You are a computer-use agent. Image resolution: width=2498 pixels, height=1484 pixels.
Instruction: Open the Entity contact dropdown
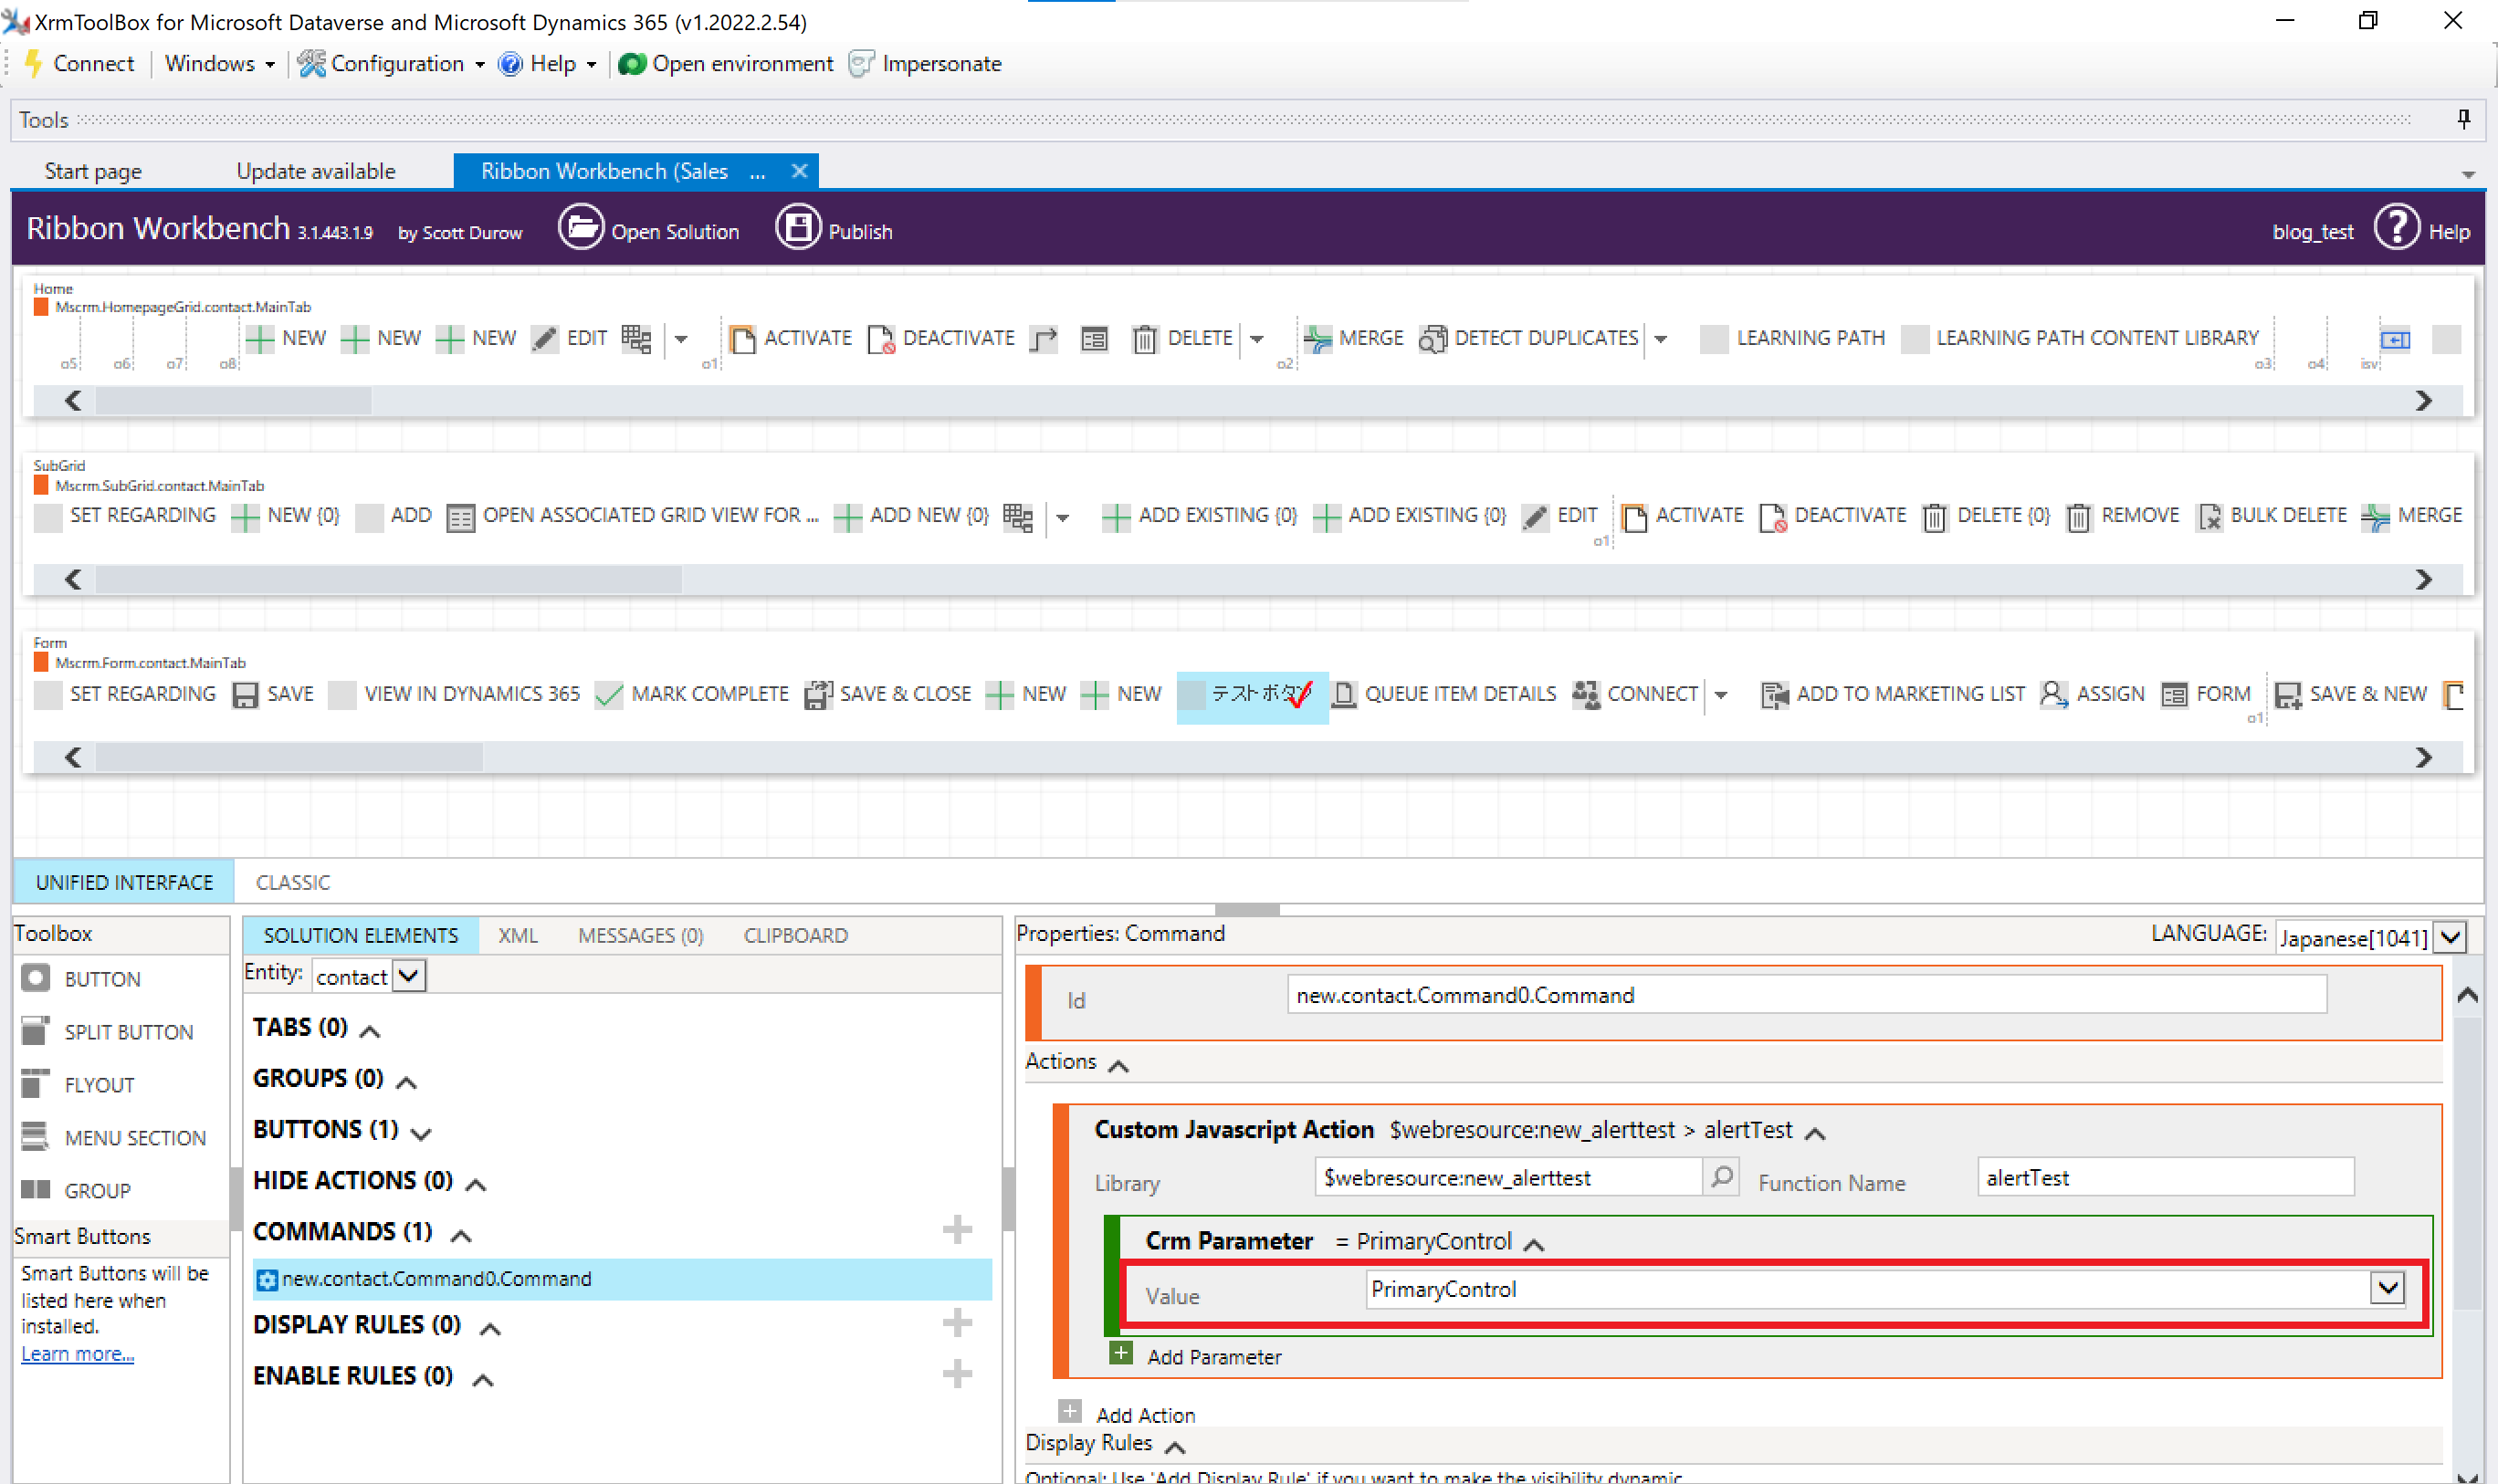click(x=409, y=976)
